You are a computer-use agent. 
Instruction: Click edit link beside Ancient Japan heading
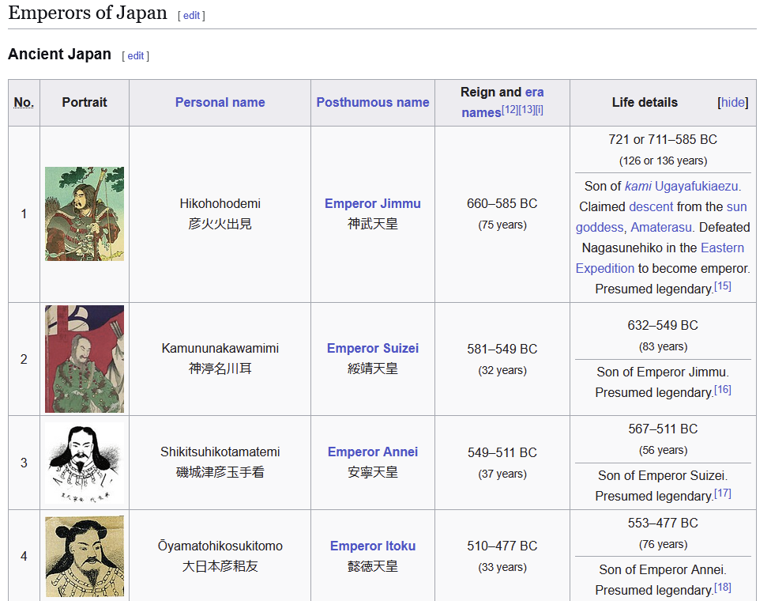pos(135,56)
